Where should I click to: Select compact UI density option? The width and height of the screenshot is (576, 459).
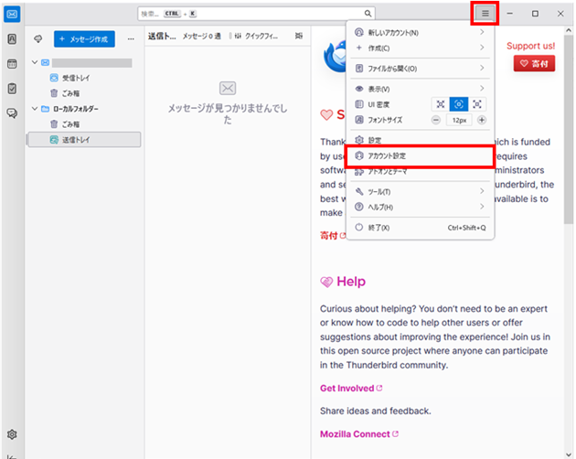pos(441,104)
